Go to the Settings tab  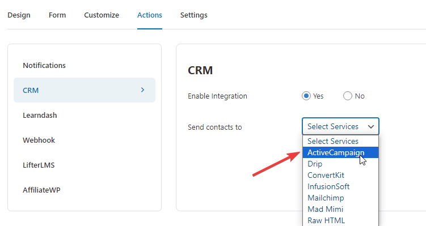pos(193,15)
